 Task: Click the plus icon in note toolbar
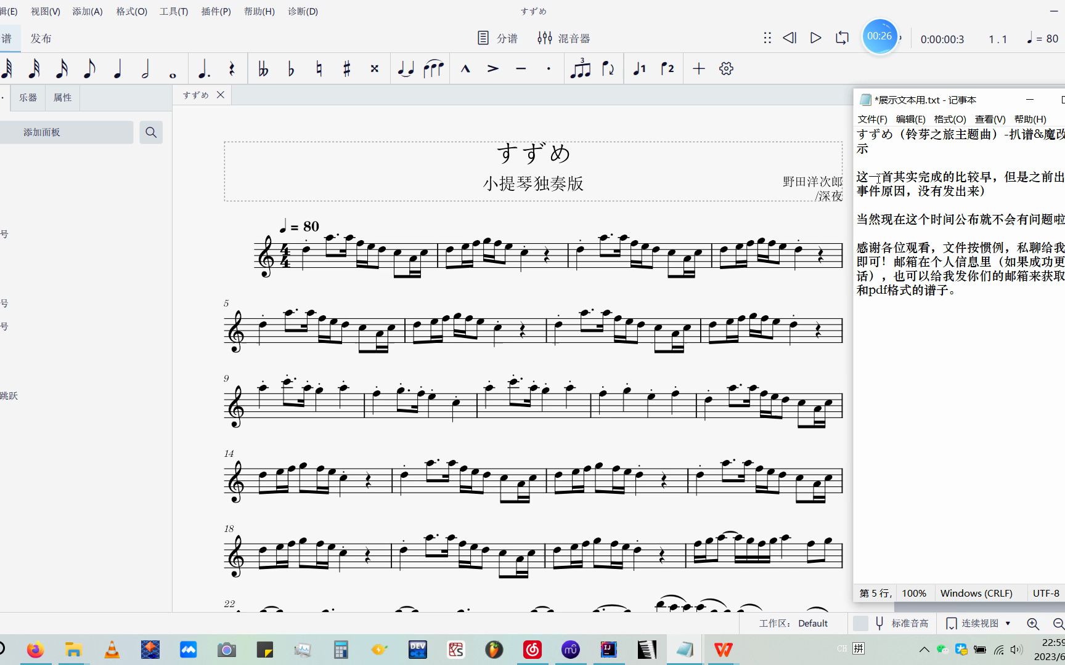698,69
